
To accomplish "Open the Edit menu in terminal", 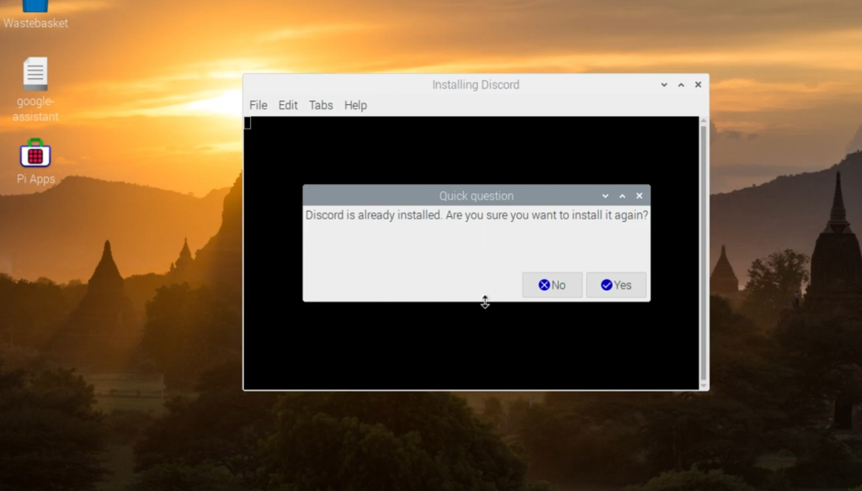I will click(288, 105).
